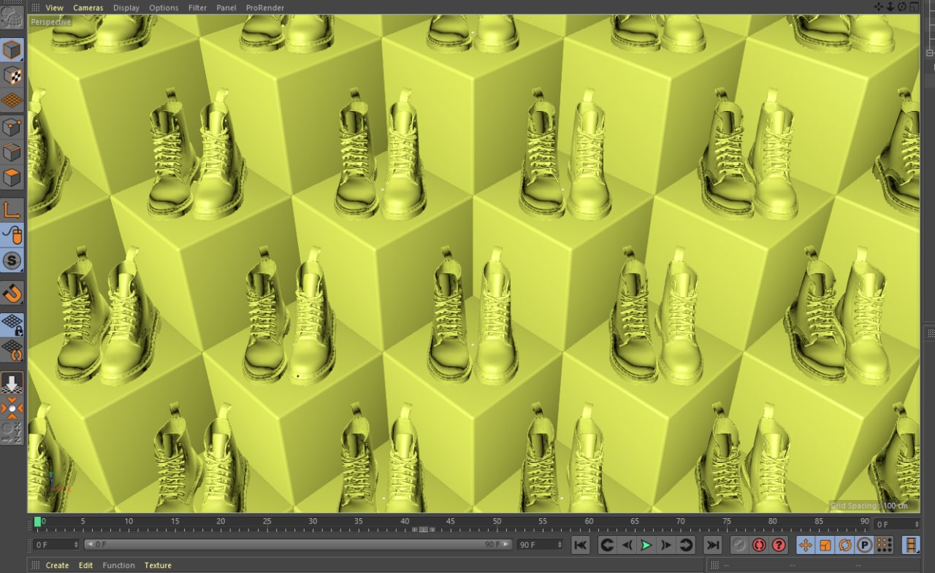Click the green timeline playhead at frame 0

pos(37,521)
